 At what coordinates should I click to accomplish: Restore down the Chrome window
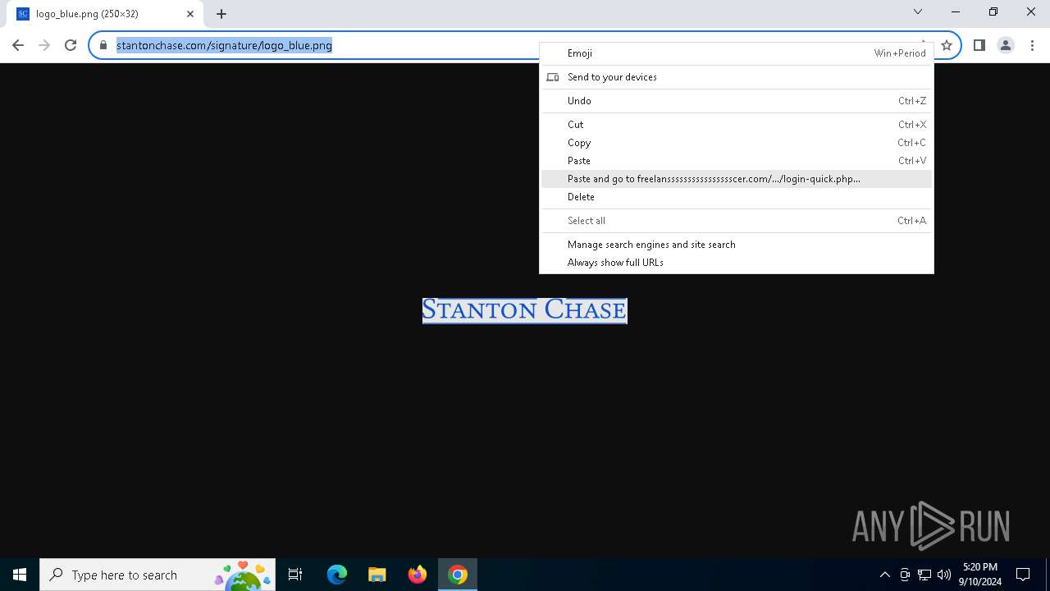coord(993,11)
